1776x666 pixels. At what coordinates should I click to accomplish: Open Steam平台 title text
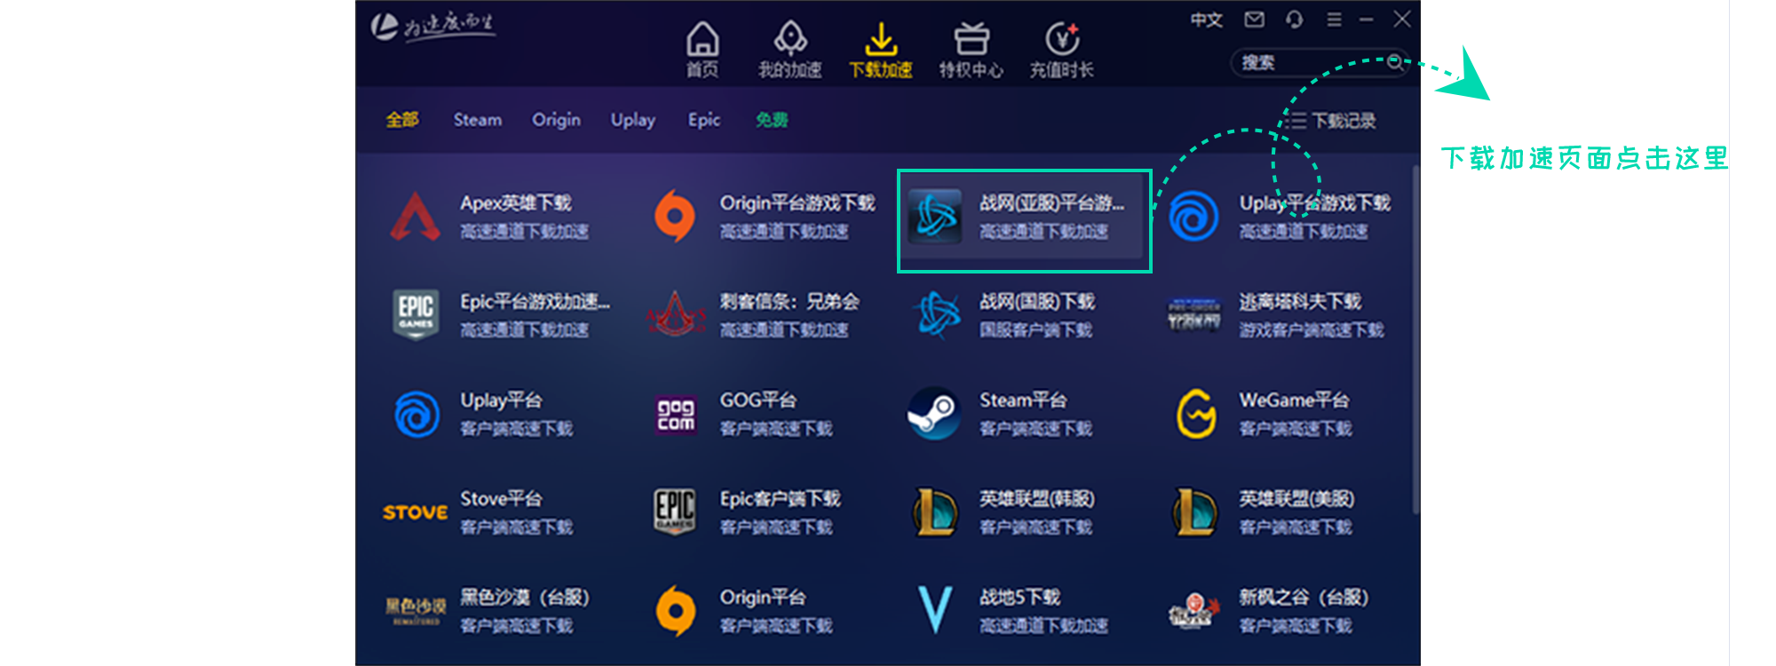[1023, 400]
